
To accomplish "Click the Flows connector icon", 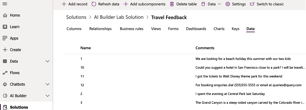I will pos(5,73).
